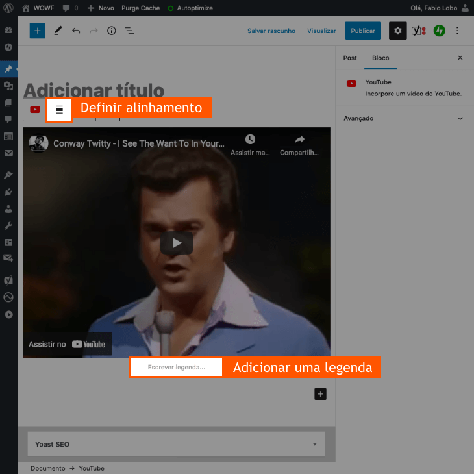The width and height of the screenshot is (474, 474).
Task: Click the video title Conway Twitty
Action: [139, 143]
